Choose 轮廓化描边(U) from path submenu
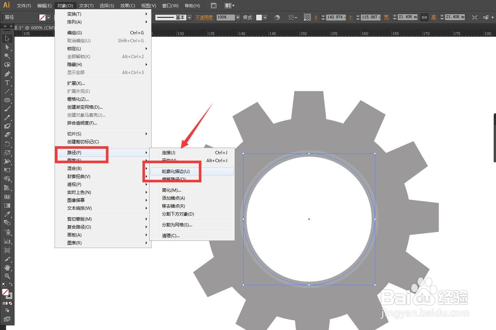Viewport: 496px width, 330px height. click(192, 171)
